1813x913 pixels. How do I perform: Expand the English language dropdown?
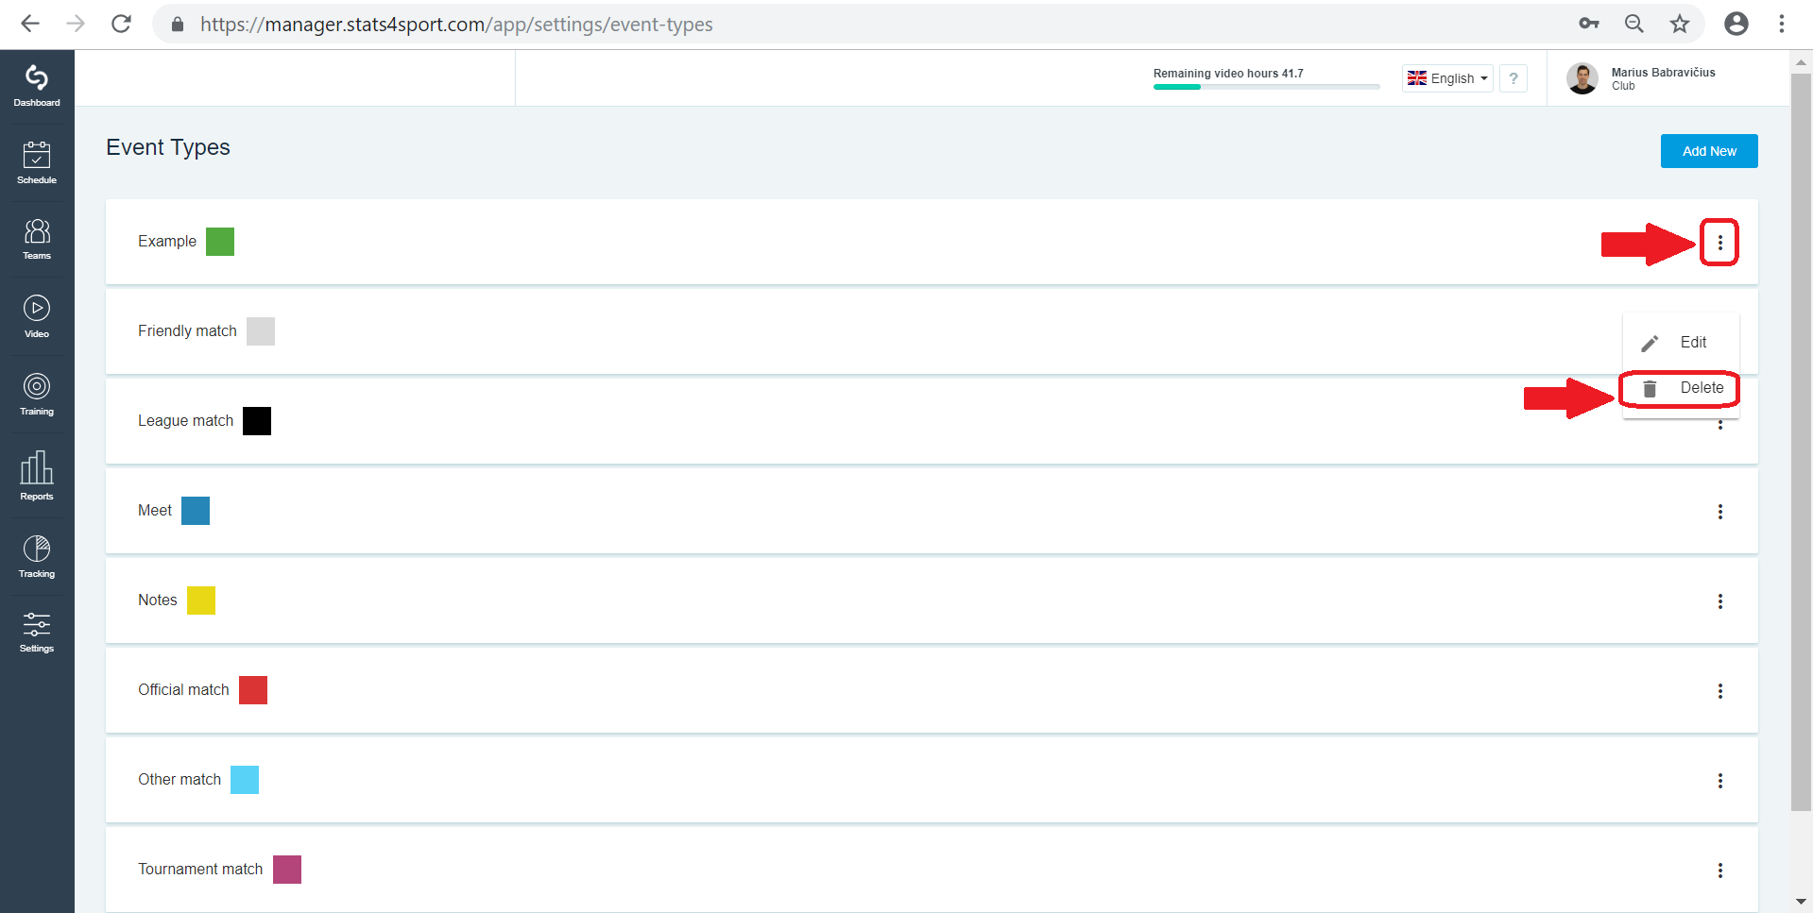pyautogui.click(x=1447, y=78)
